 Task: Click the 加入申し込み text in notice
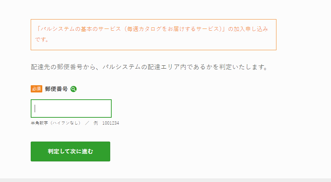tap(251, 29)
